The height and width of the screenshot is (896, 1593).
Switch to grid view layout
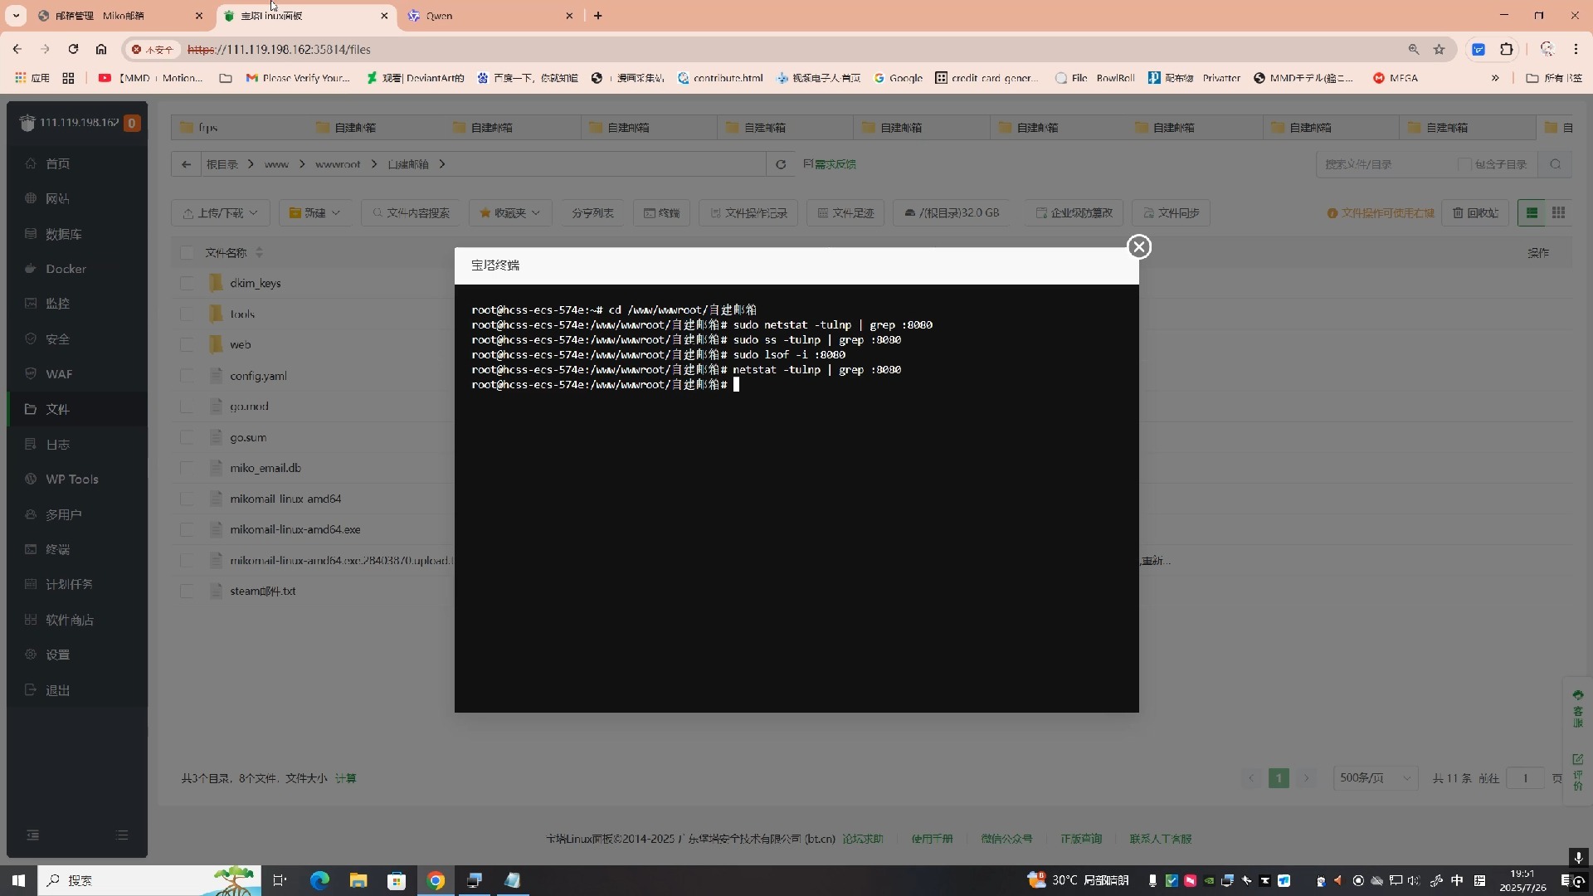pyautogui.click(x=1558, y=213)
